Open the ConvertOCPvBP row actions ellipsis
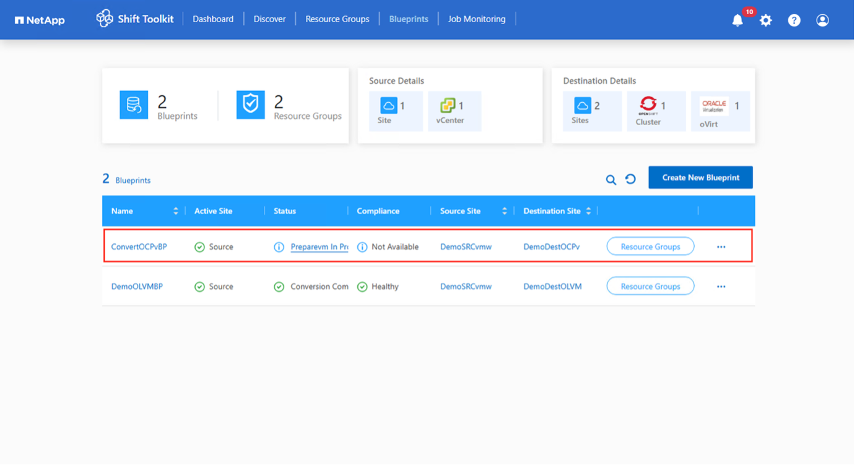This screenshot has width=857, height=467. [721, 247]
